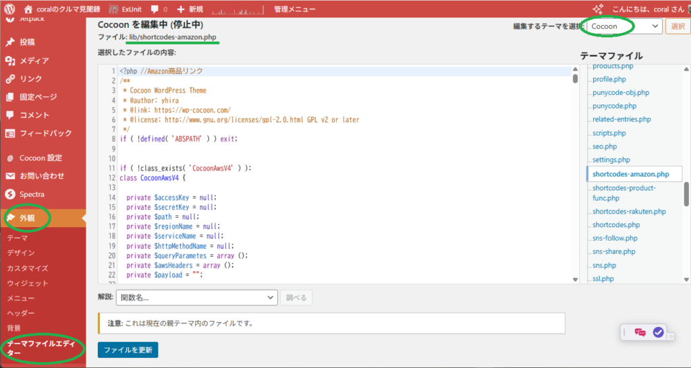Open the こんにちは、coral さん account menu

pos(647,9)
